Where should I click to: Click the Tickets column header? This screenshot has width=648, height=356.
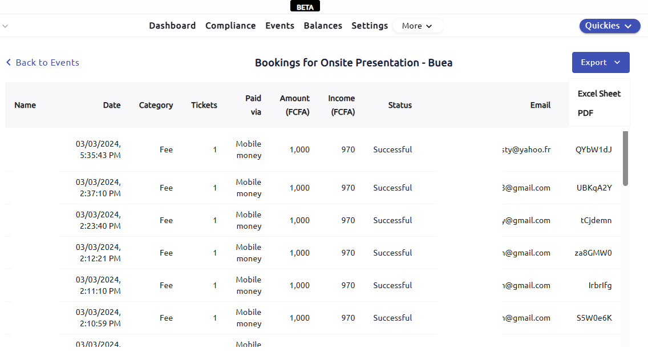click(204, 105)
